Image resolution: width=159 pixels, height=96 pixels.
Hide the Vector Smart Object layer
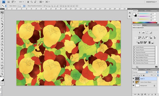pyautogui.click(x=134, y=82)
